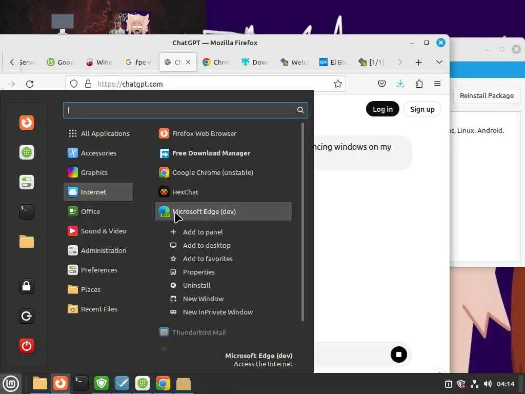Click the red power/quit button in menu
The width and height of the screenshot is (525, 394).
(27, 346)
